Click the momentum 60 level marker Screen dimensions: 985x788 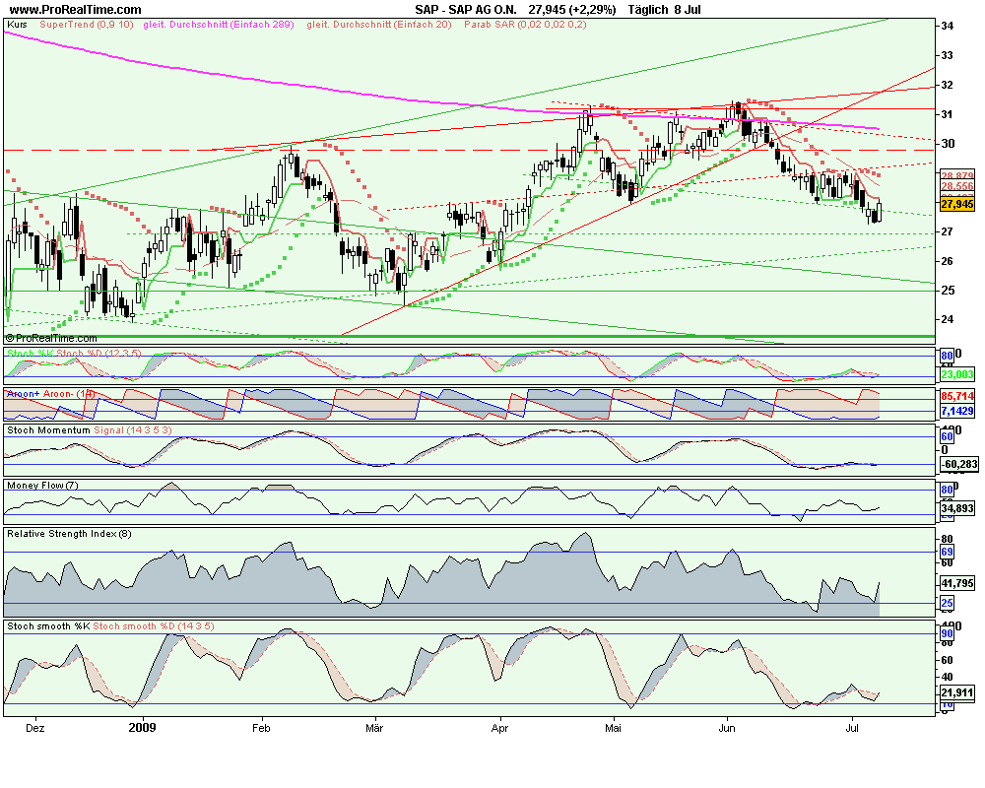coord(947,436)
